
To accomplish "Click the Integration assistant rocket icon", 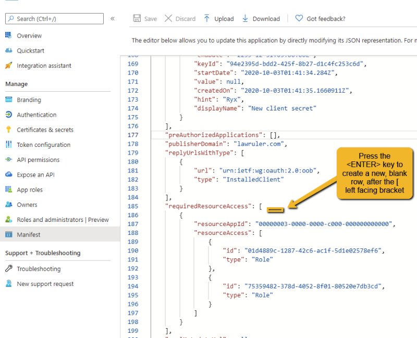I will pyautogui.click(x=8, y=66).
